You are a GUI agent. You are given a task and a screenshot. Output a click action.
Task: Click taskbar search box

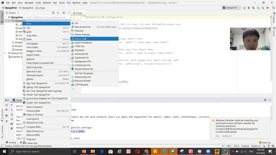(x=40, y=151)
